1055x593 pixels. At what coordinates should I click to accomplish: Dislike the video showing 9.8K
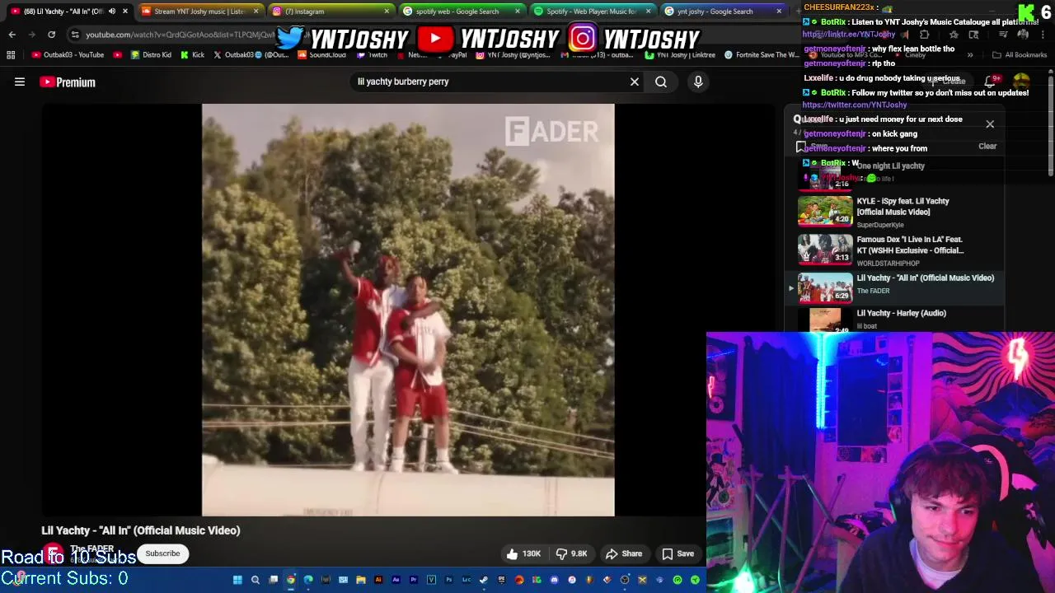pyautogui.click(x=571, y=553)
